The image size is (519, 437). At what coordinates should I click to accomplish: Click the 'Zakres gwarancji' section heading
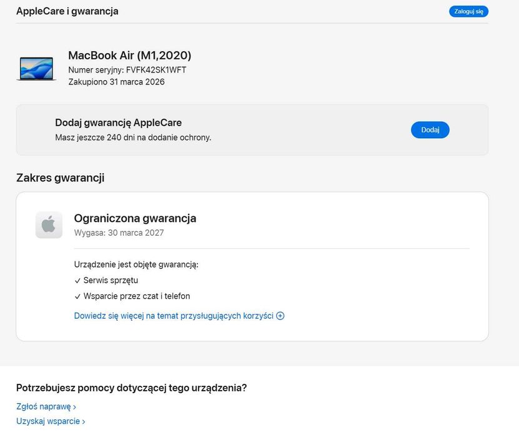60,178
